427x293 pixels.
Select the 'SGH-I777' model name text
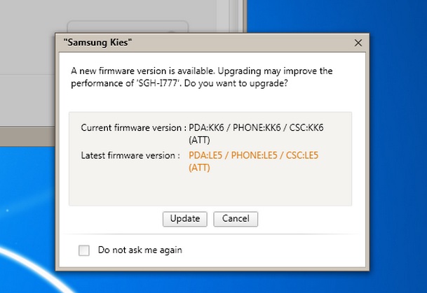point(158,83)
